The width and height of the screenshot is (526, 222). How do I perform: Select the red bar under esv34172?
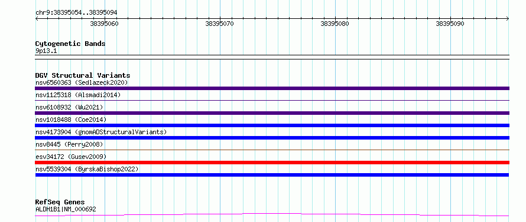click(272, 163)
